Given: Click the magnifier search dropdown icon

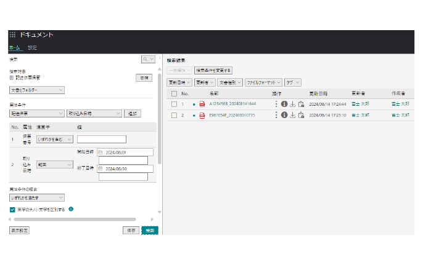Looking at the screenshot, I should (x=148, y=59).
